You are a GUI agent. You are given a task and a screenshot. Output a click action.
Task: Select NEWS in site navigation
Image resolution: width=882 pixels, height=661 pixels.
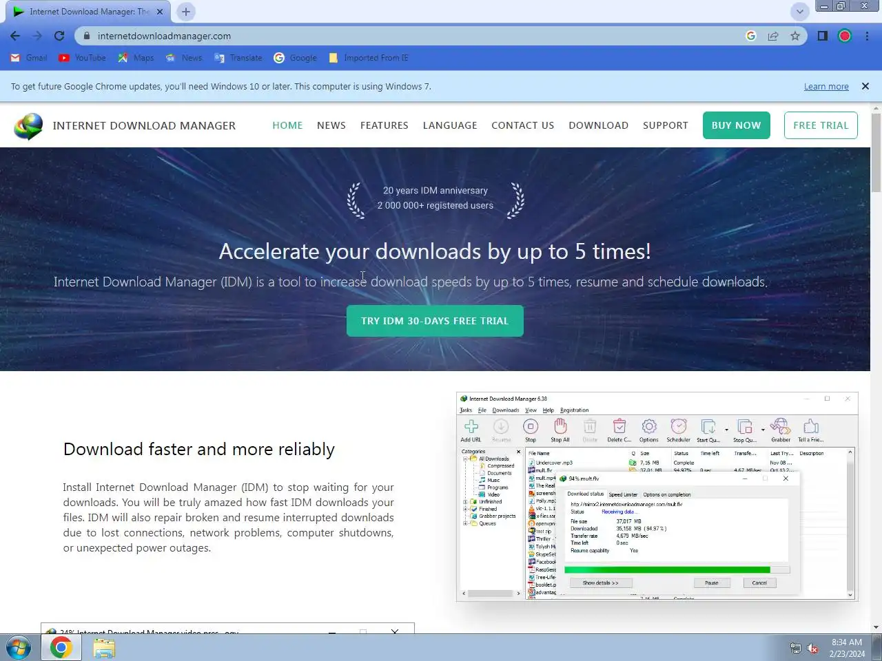coord(331,125)
